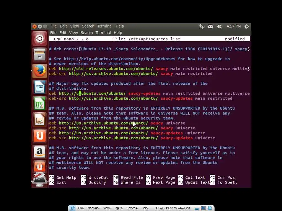Open LibreOffice Impress from the launcher
Image resolution: width=282 pixels, height=211 pixels.
pyautogui.click(x=40, y=120)
